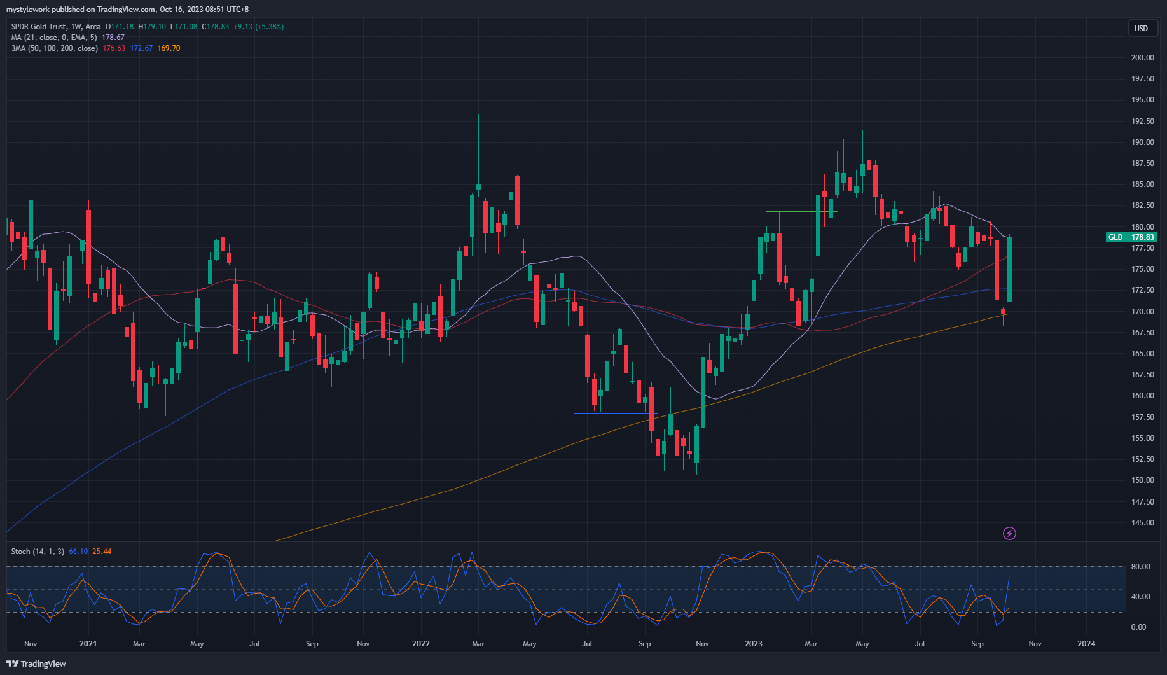Click the MA value 178.67
The image size is (1167, 675).
tap(113, 38)
